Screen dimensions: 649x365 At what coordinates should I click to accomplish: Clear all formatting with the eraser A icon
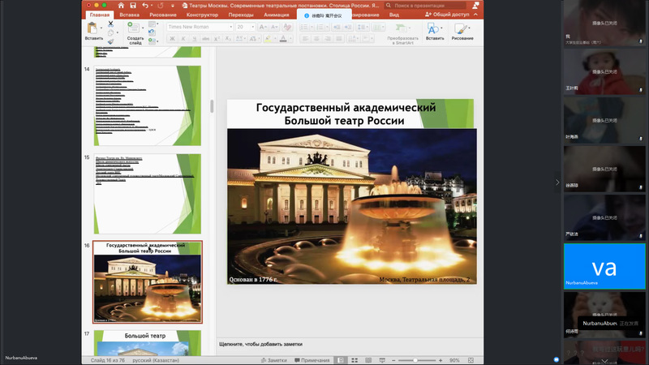pyautogui.click(x=287, y=27)
